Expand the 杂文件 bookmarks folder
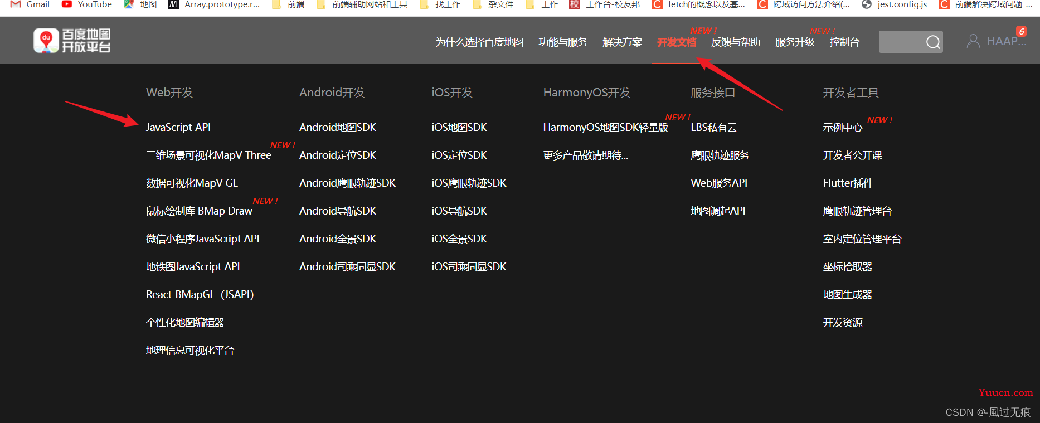Viewport: 1040px width, 423px height. coord(493,4)
